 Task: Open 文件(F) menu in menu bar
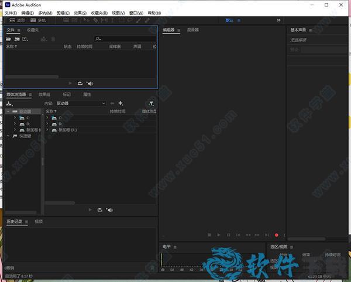pos(11,13)
